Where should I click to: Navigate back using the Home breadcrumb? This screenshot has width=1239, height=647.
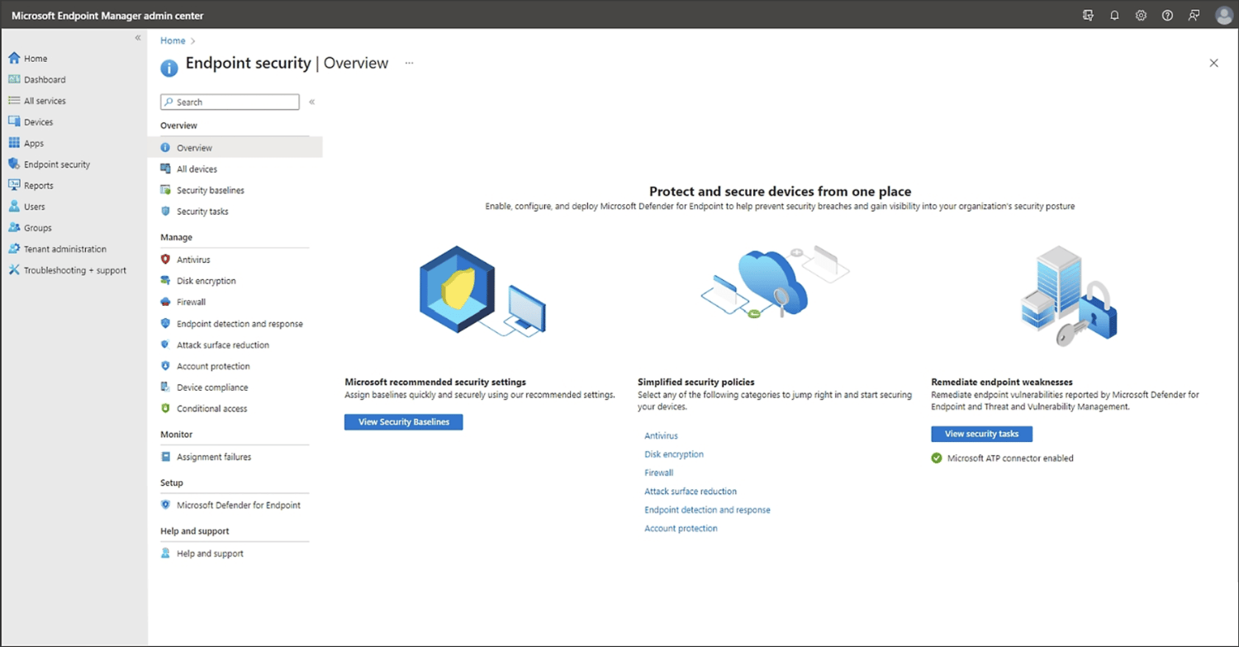tap(172, 40)
